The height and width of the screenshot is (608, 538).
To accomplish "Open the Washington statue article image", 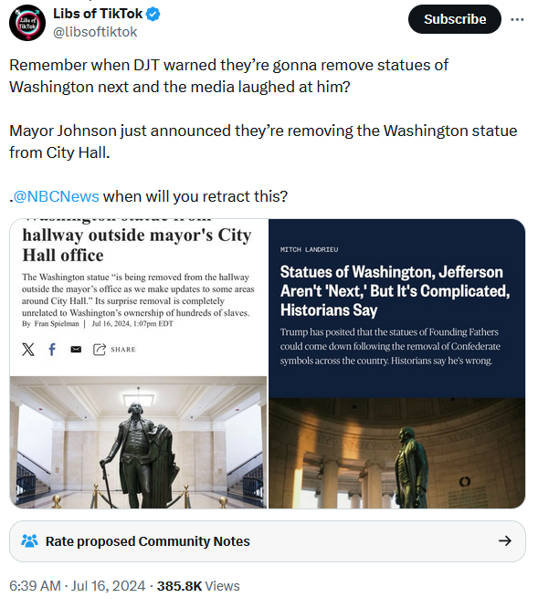I will [x=139, y=363].
